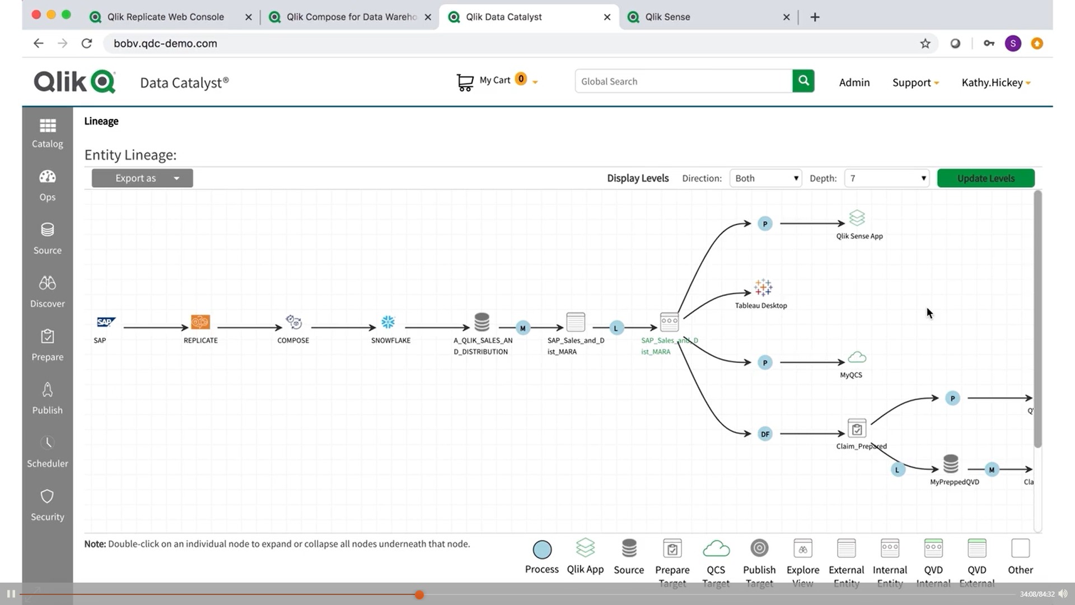Click Export as dropdown arrow
The image size is (1075, 605).
pyautogui.click(x=176, y=177)
